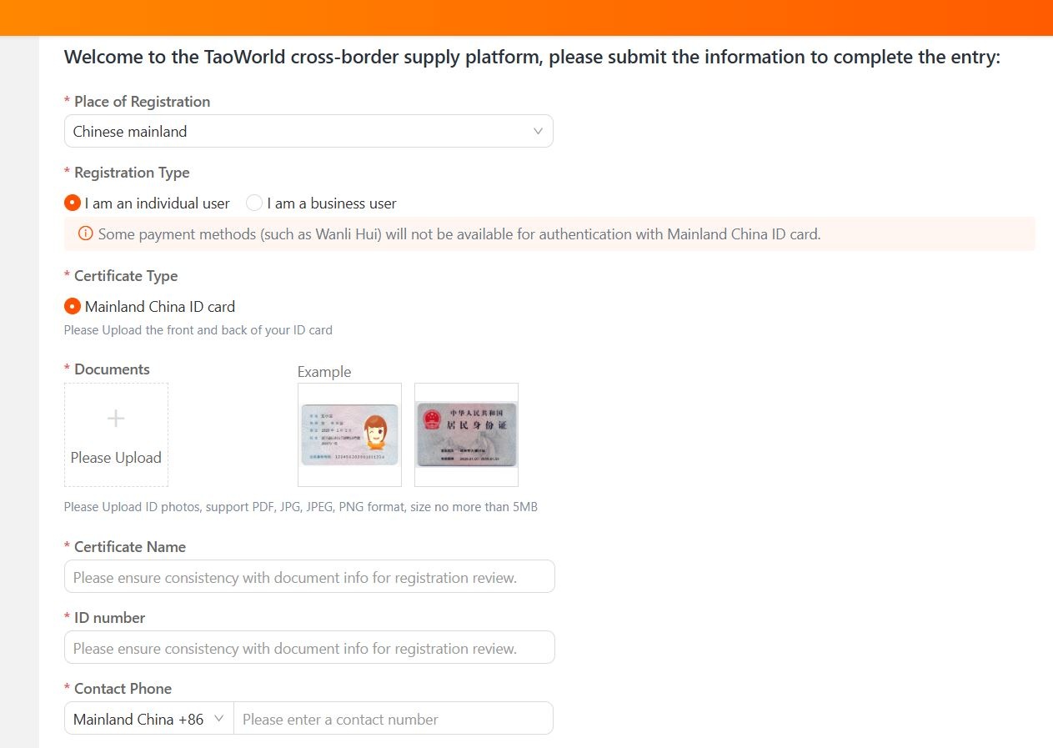Click the plus icon in upload box

click(x=116, y=419)
